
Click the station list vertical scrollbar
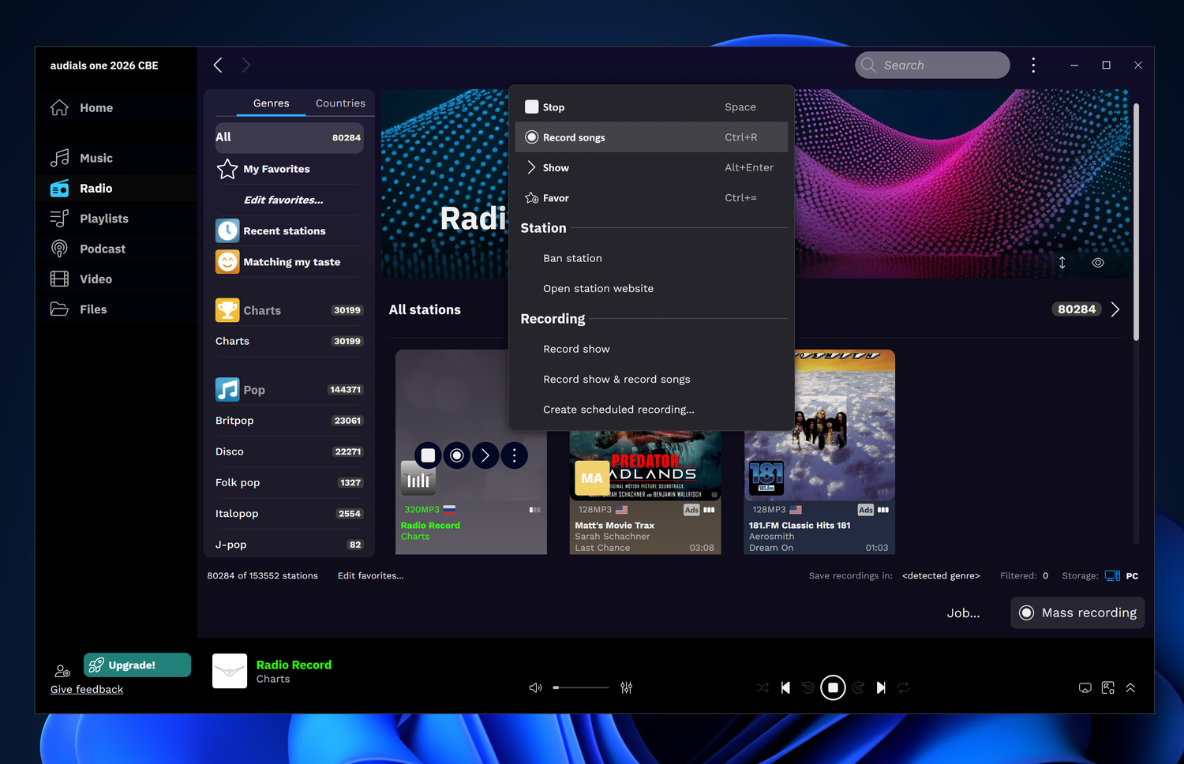1137,223
